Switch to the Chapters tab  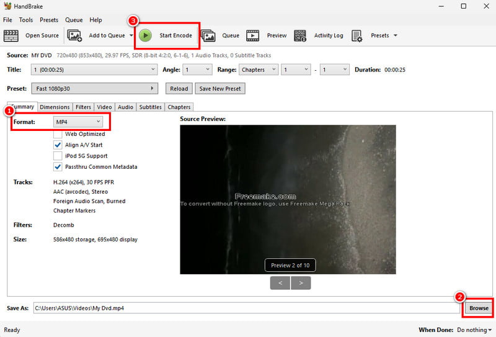click(x=179, y=107)
